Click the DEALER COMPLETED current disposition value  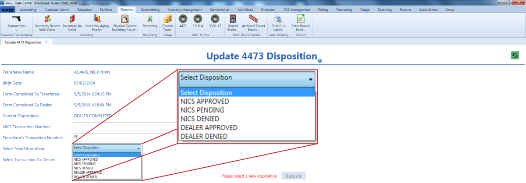click(93, 116)
